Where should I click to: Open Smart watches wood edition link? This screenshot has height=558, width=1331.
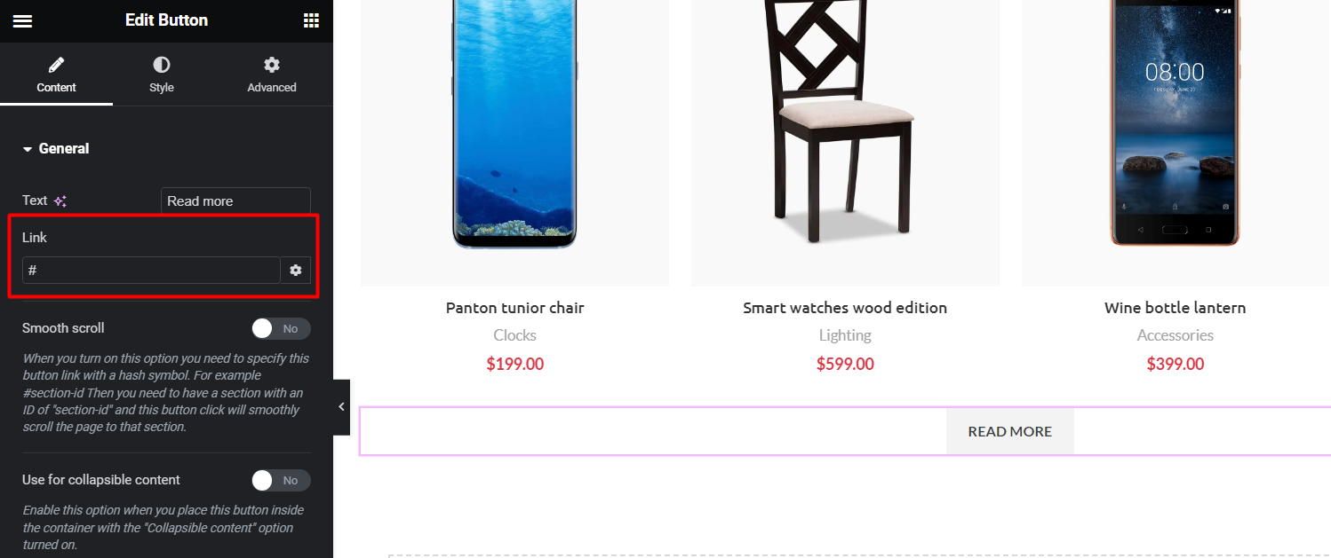(845, 308)
